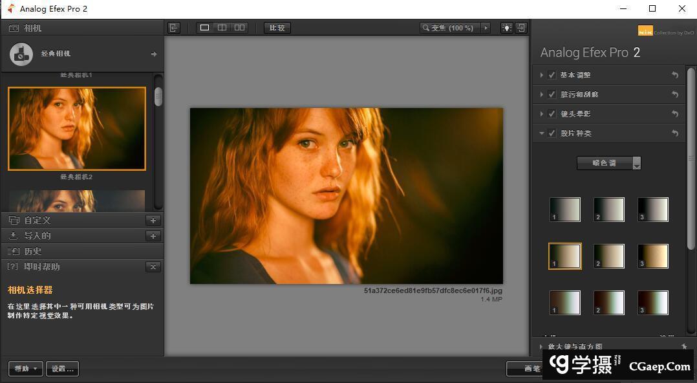
Task: Uncheck the 基本调整 checkbox
Action: [552, 75]
